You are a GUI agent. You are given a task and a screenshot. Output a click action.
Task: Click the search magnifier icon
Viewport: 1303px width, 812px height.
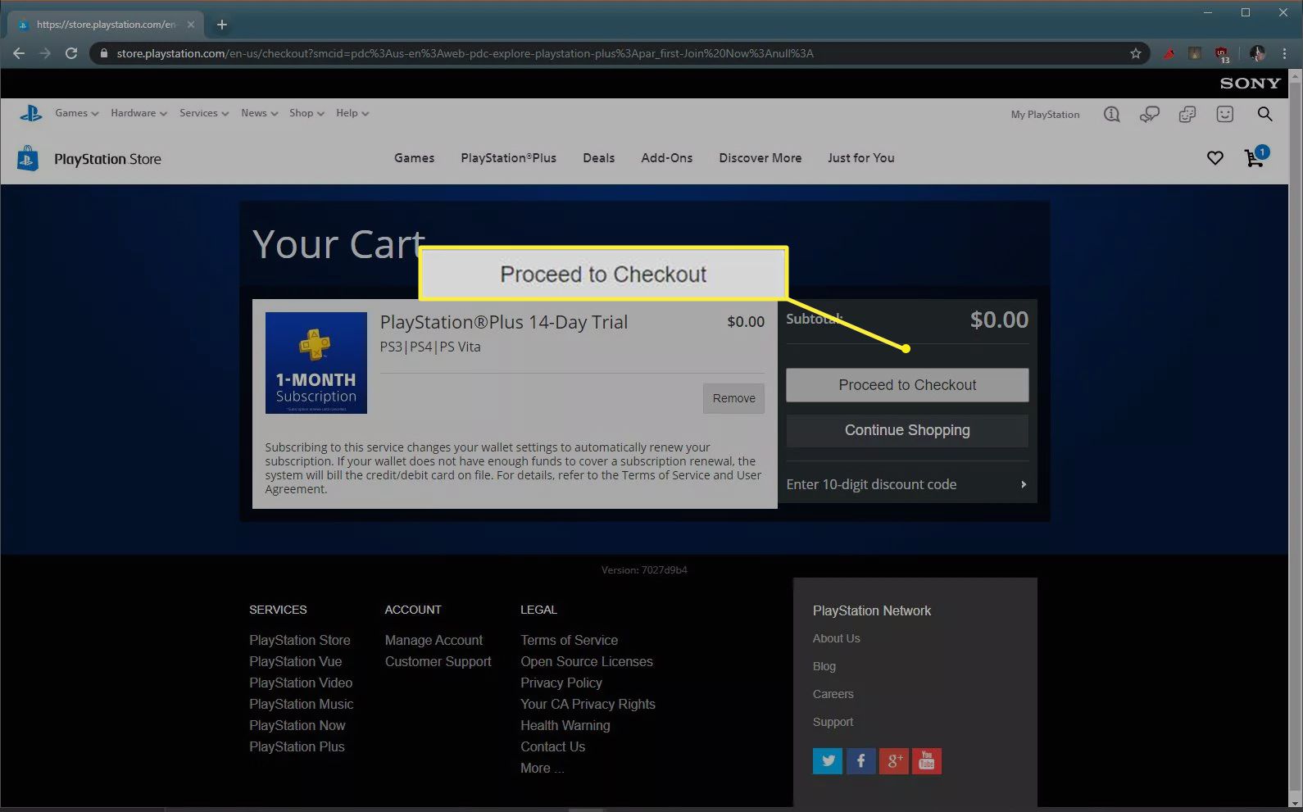click(x=1265, y=114)
